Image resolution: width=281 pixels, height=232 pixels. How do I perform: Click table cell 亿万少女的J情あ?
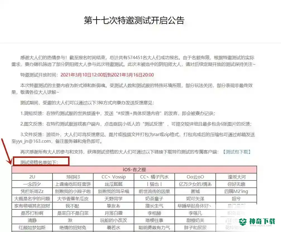pos(195,184)
